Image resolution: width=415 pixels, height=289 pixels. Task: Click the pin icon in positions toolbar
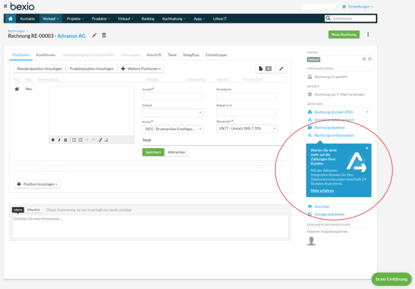281,69
